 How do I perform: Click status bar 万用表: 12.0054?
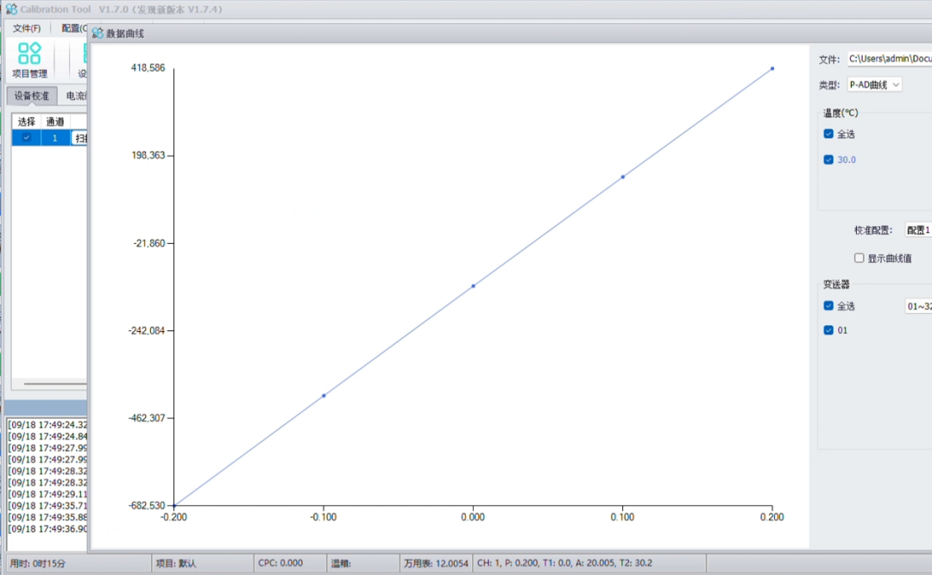[x=437, y=563]
